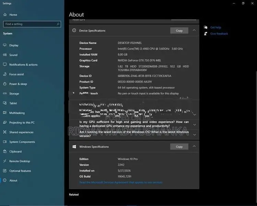This screenshot has height=206, width=257.
Task: Copy the Windows Specifications
Action: point(179,147)
